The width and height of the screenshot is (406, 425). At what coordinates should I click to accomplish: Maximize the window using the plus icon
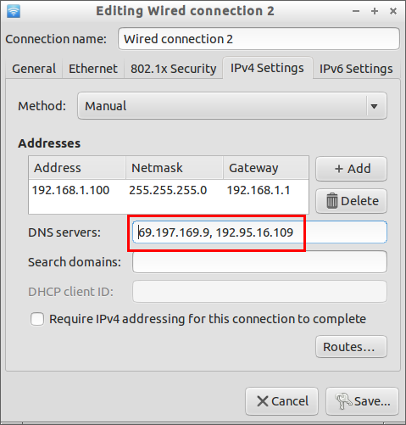(375, 11)
